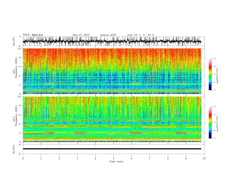The image size is (230, 178).
Task: Click the "station=ATH" header label
Action: coord(108,35)
